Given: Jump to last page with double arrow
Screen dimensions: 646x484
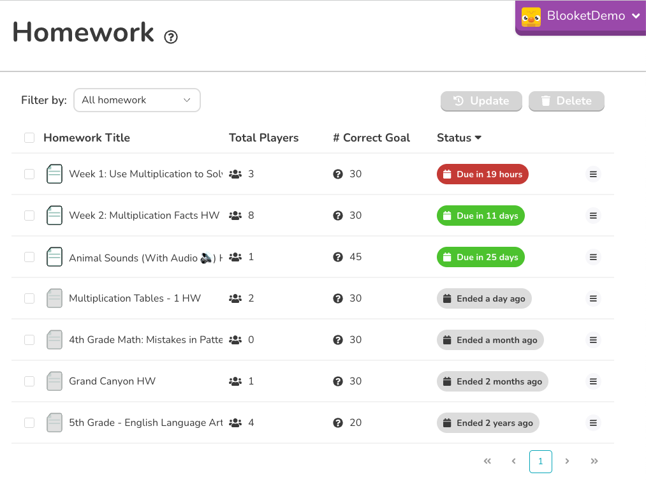Looking at the screenshot, I should (x=594, y=461).
